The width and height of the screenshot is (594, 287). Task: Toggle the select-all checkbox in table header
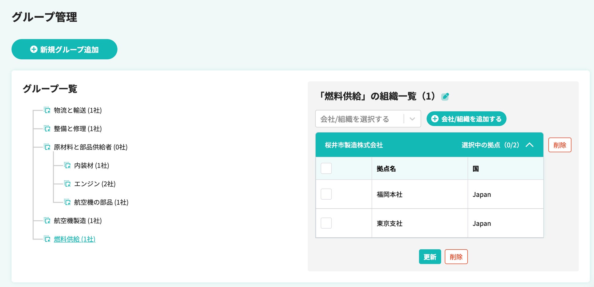(326, 168)
